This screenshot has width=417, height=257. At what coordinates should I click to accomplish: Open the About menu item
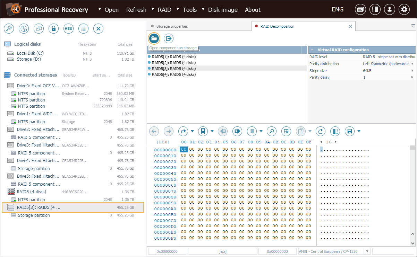pyautogui.click(x=253, y=10)
